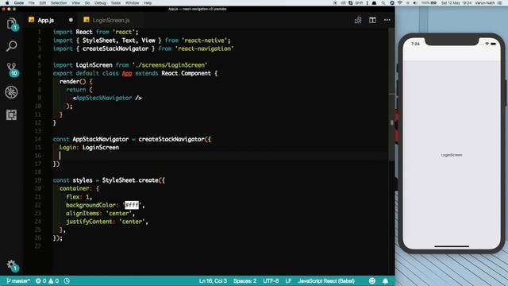Click 'render()' method on line 7

[72, 81]
